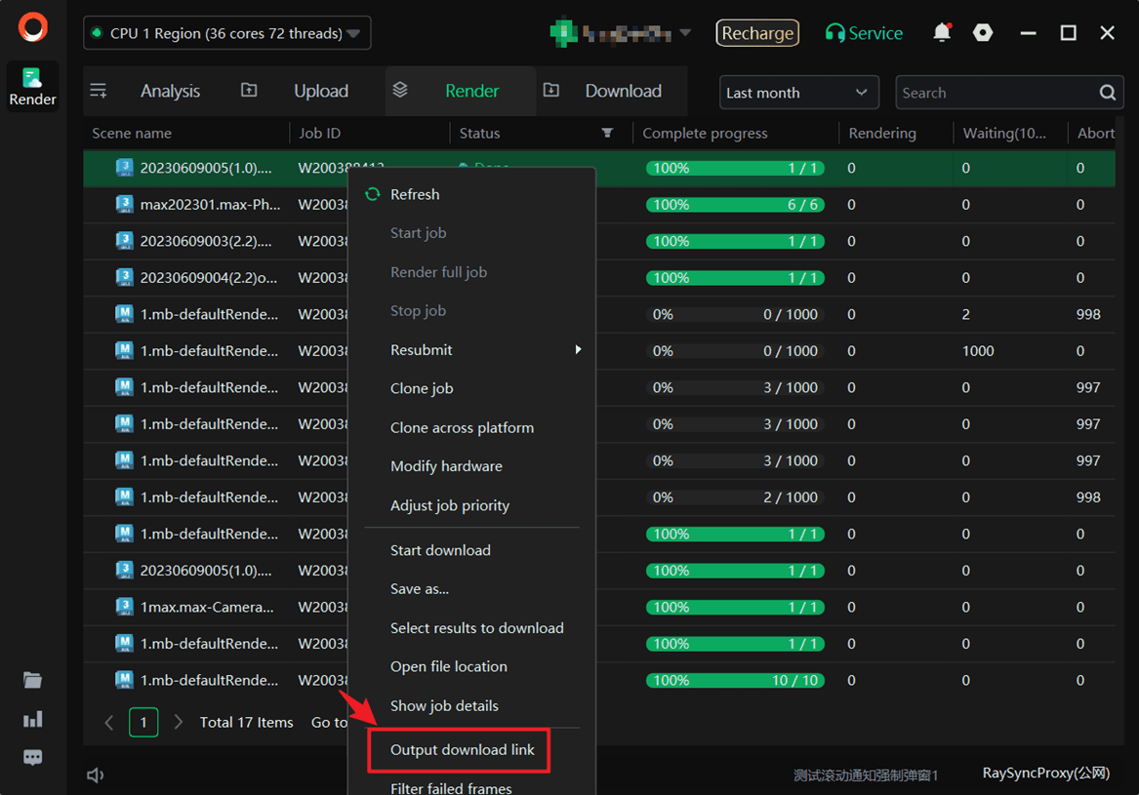Click the max202301.max progress bar
This screenshot has height=795, width=1139.
[x=735, y=205]
